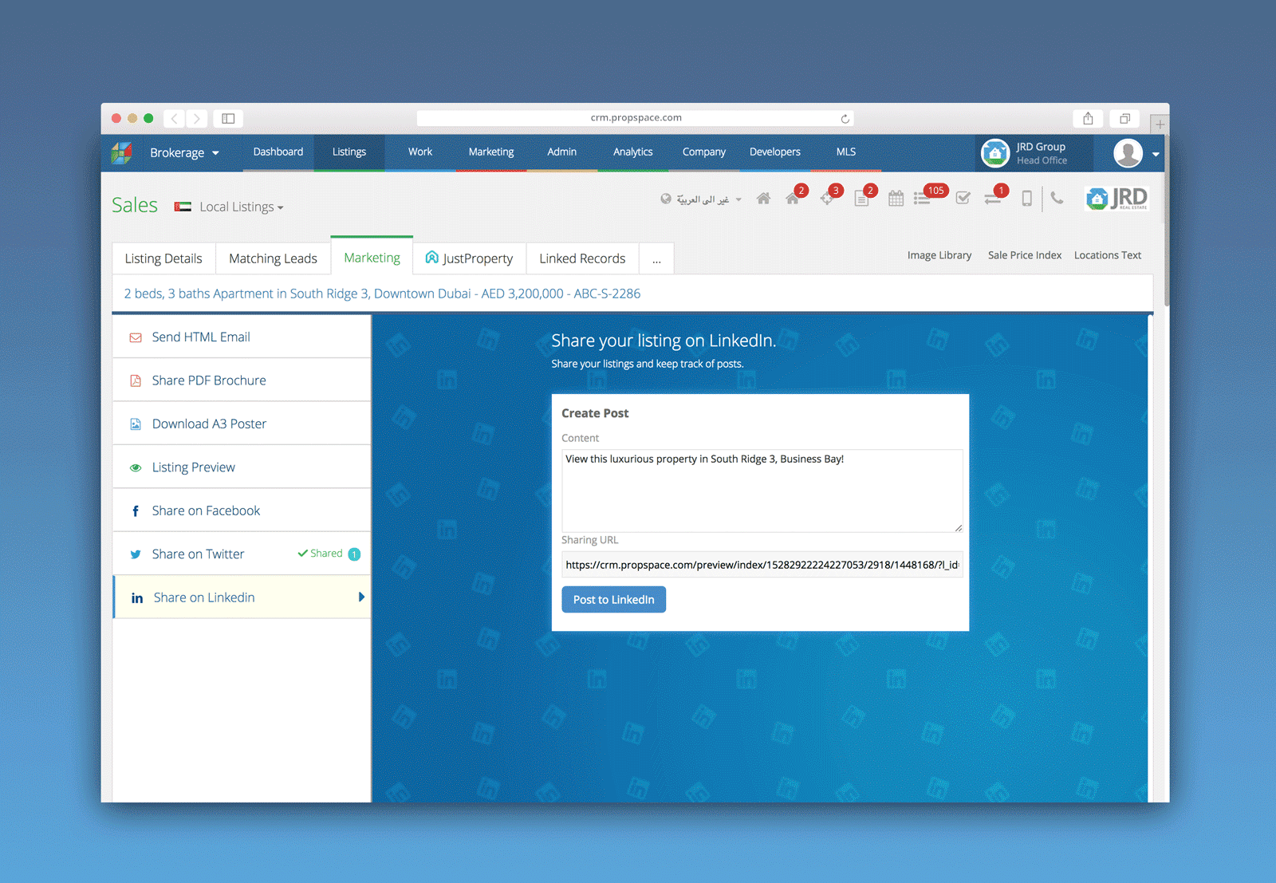Open the document icon with badge 2
Viewport: 1276px width, 883px height.
(862, 198)
